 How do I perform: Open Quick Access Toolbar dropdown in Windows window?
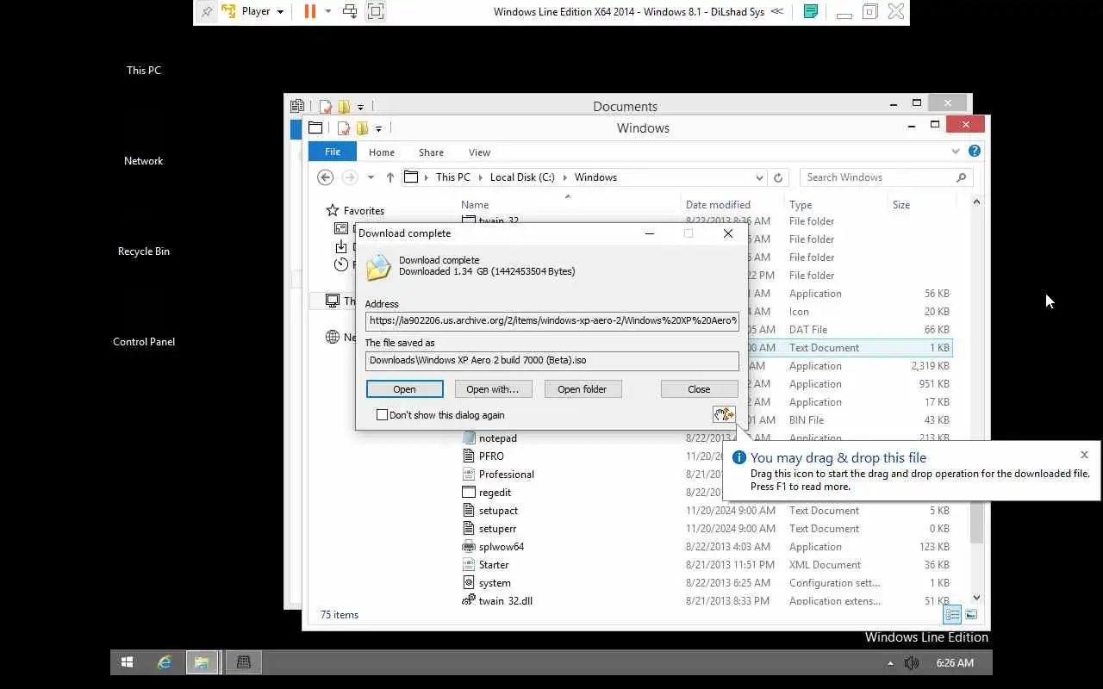click(378, 129)
